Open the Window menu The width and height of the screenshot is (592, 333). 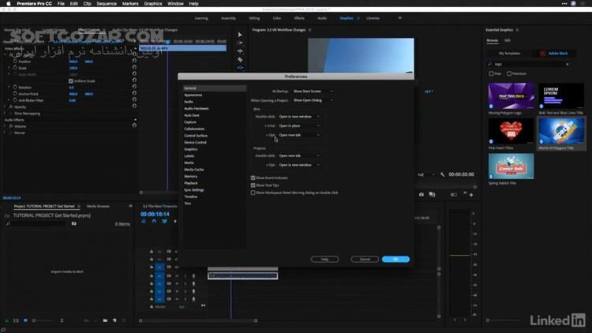[x=175, y=4]
